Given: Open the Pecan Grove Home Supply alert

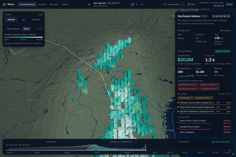Looking at the screenshot, I should [204, 107].
